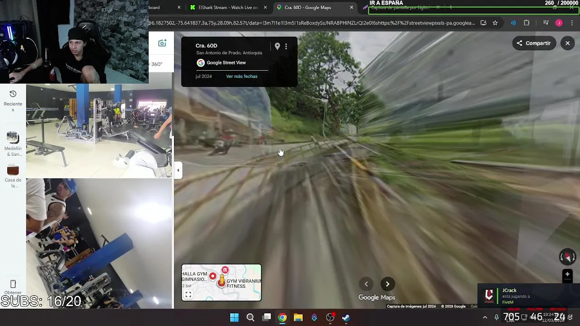Show hidden system tray icons chevron
The width and height of the screenshot is (580, 326).
click(485, 317)
